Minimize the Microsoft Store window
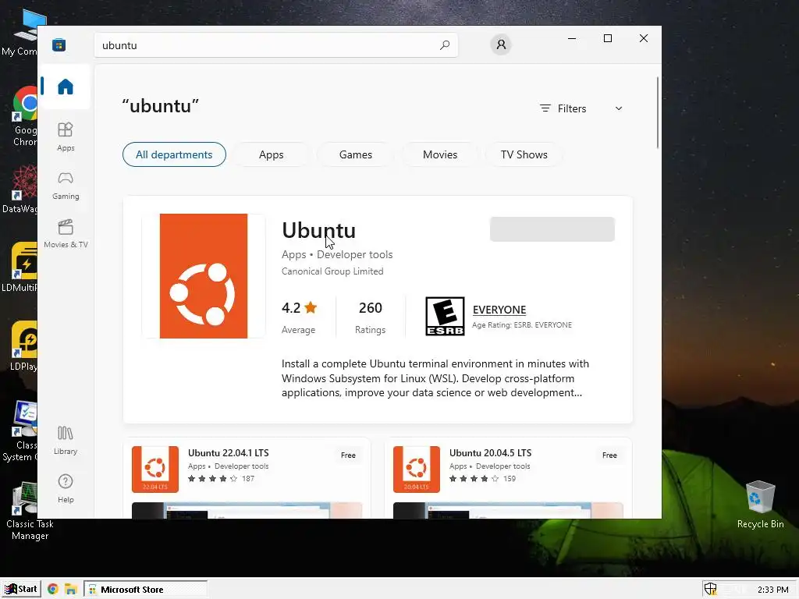 [x=572, y=38]
